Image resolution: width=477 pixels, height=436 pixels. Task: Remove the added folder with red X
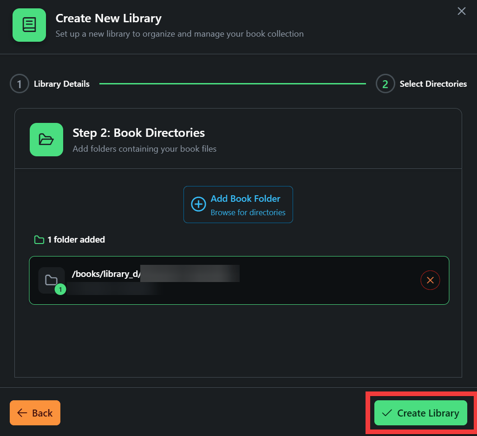point(430,280)
